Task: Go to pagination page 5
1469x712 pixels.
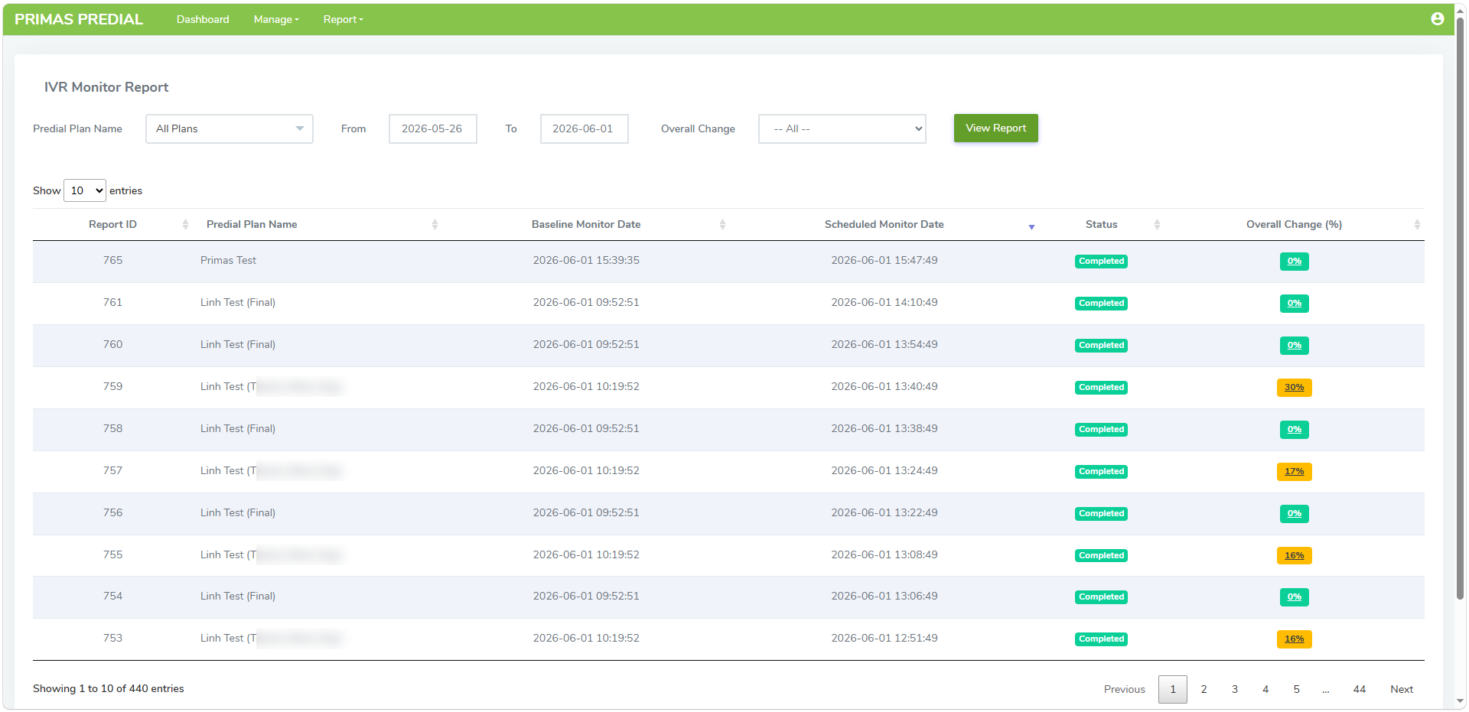Action: tap(1296, 689)
